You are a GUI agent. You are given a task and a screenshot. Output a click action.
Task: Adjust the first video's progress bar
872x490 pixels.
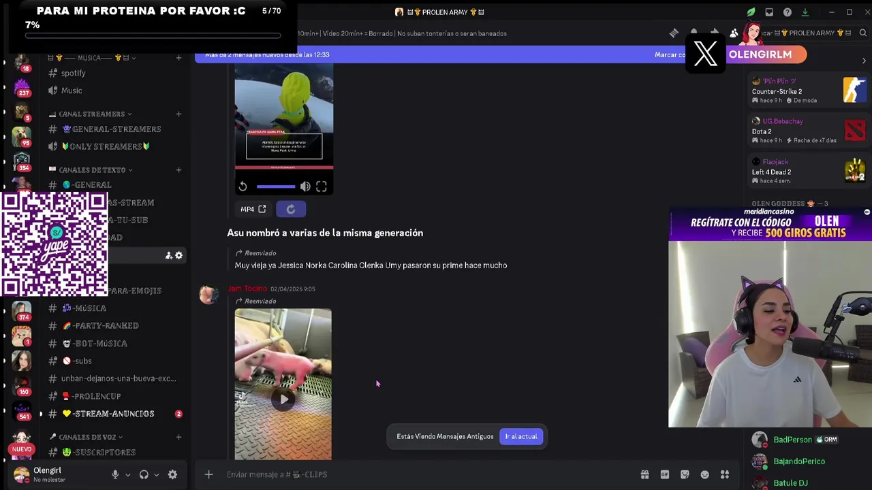(276, 186)
